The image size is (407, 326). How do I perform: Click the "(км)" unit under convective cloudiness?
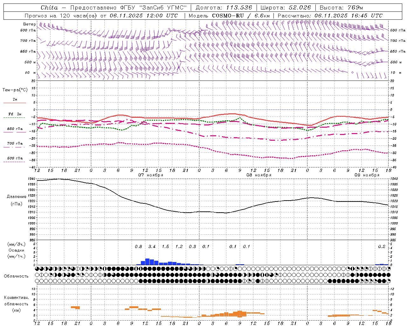[x=16, y=310]
